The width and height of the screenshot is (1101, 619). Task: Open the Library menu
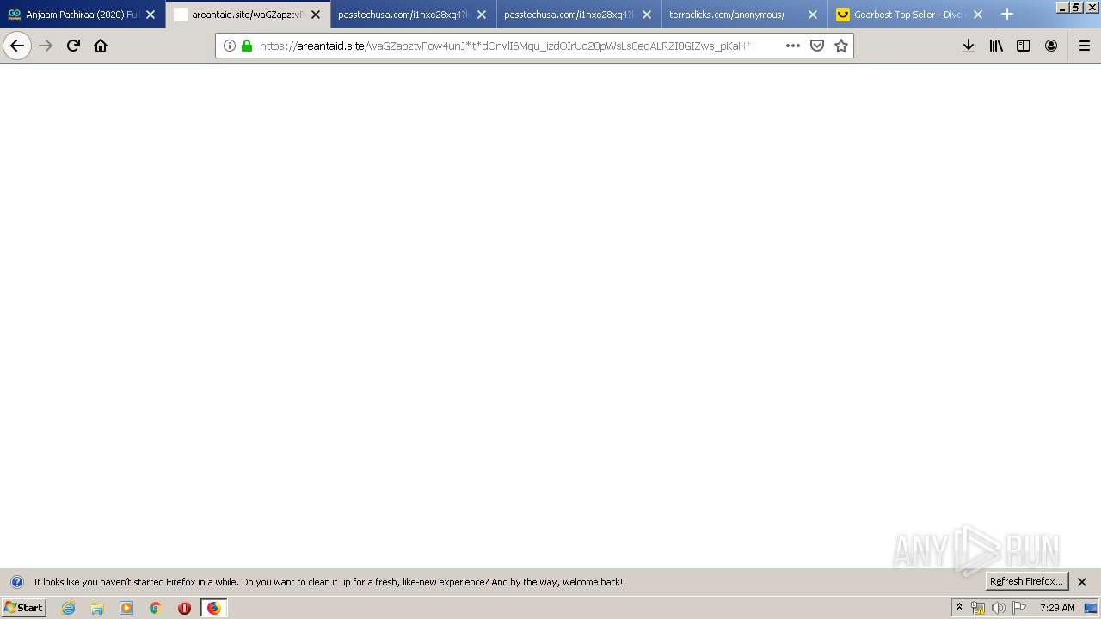click(x=996, y=46)
